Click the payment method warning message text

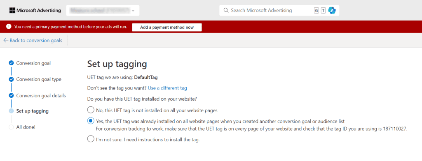(x=70, y=27)
